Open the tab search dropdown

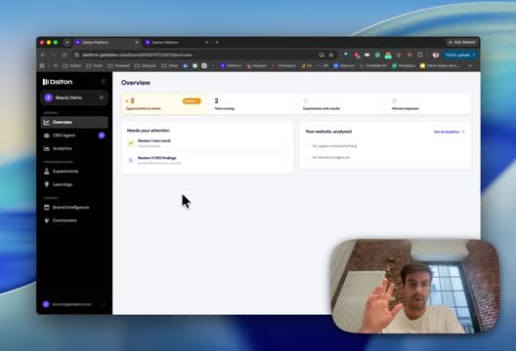pyautogui.click(x=66, y=42)
